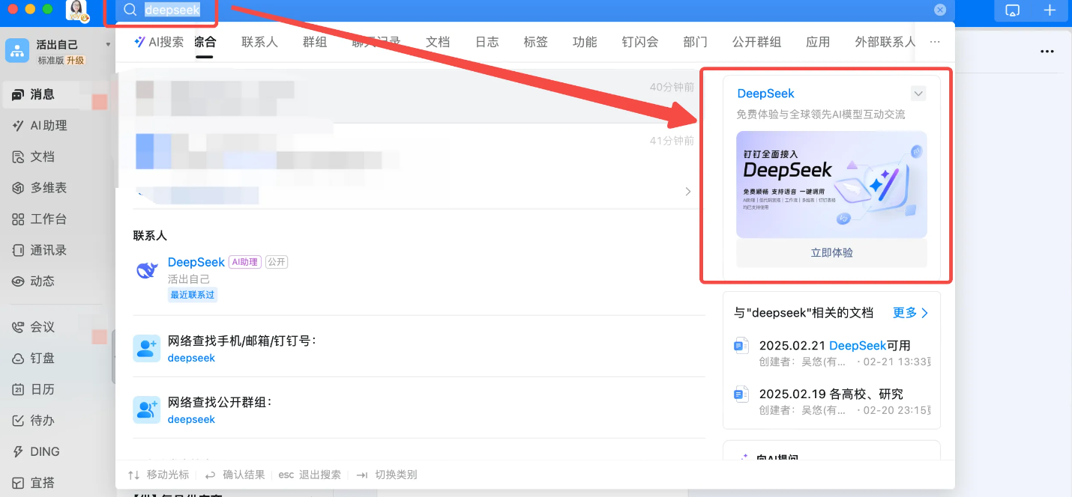Open document 2025.02.21 DeepSeek可用
Screen dimensions: 1072x497
click(x=835, y=346)
